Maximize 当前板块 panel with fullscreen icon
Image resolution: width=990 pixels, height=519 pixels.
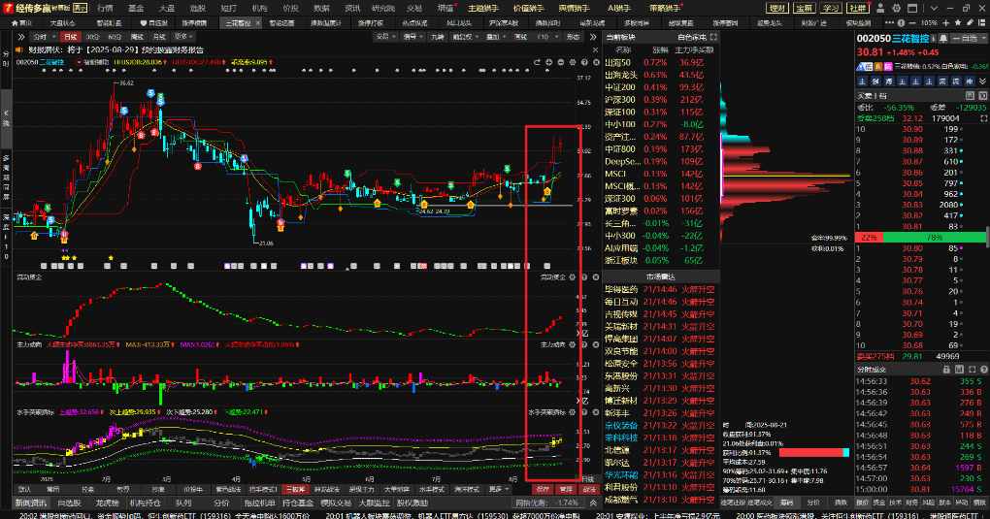pos(713,37)
